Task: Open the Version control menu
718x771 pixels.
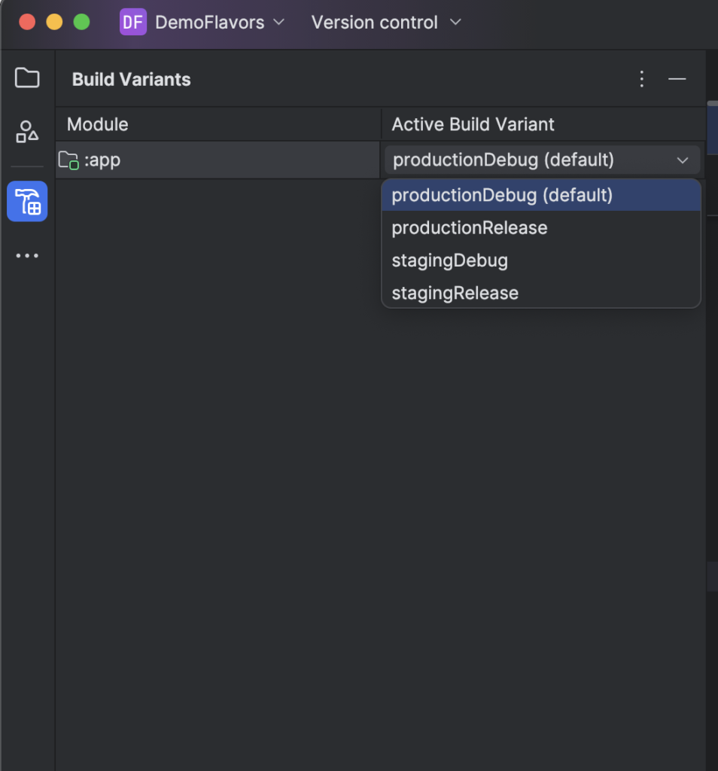Action: point(374,23)
